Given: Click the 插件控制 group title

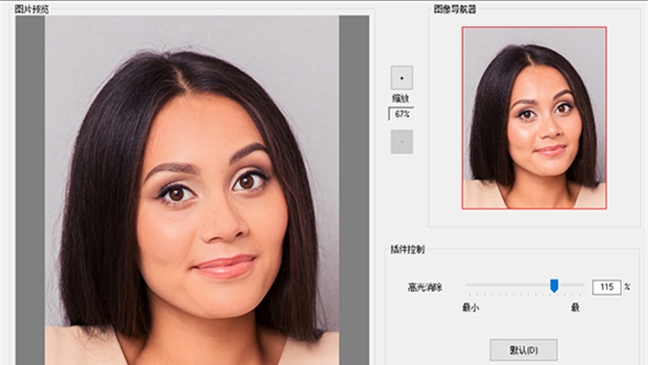Looking at the screenshot, I should [408, 250].
